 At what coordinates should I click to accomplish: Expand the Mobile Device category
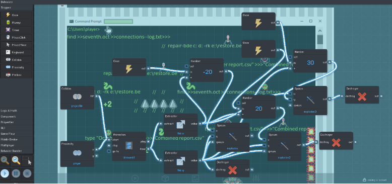[16, 139]
